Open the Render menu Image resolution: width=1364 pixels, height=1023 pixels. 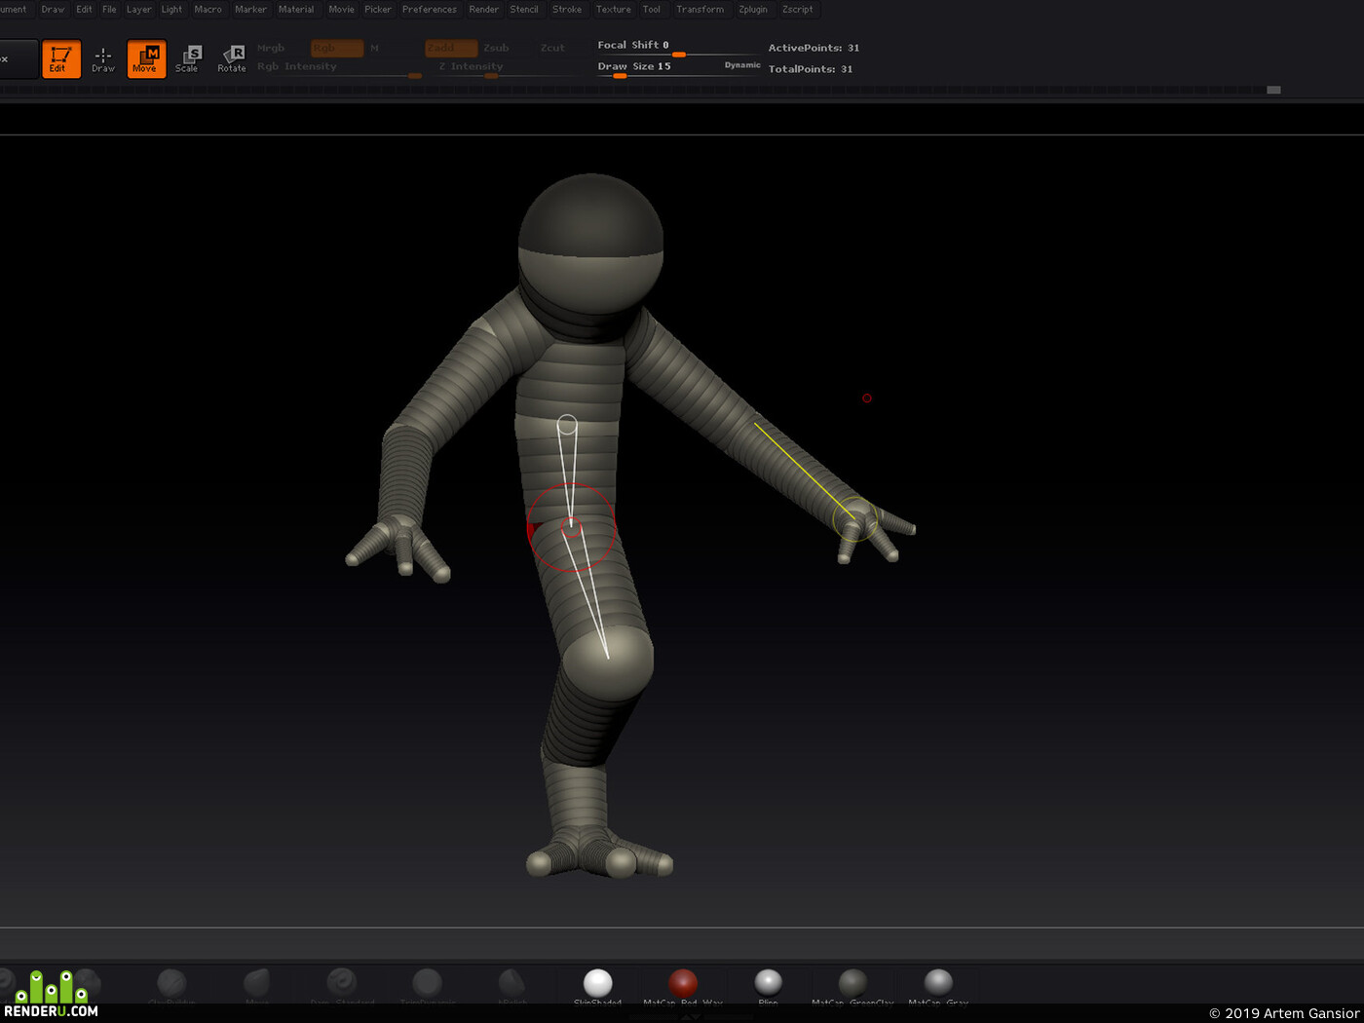(484, 10)
